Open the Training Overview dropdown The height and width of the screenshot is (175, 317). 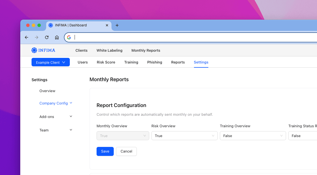point(253,136)
